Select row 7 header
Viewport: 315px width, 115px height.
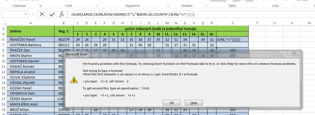(x=4, y=45)
